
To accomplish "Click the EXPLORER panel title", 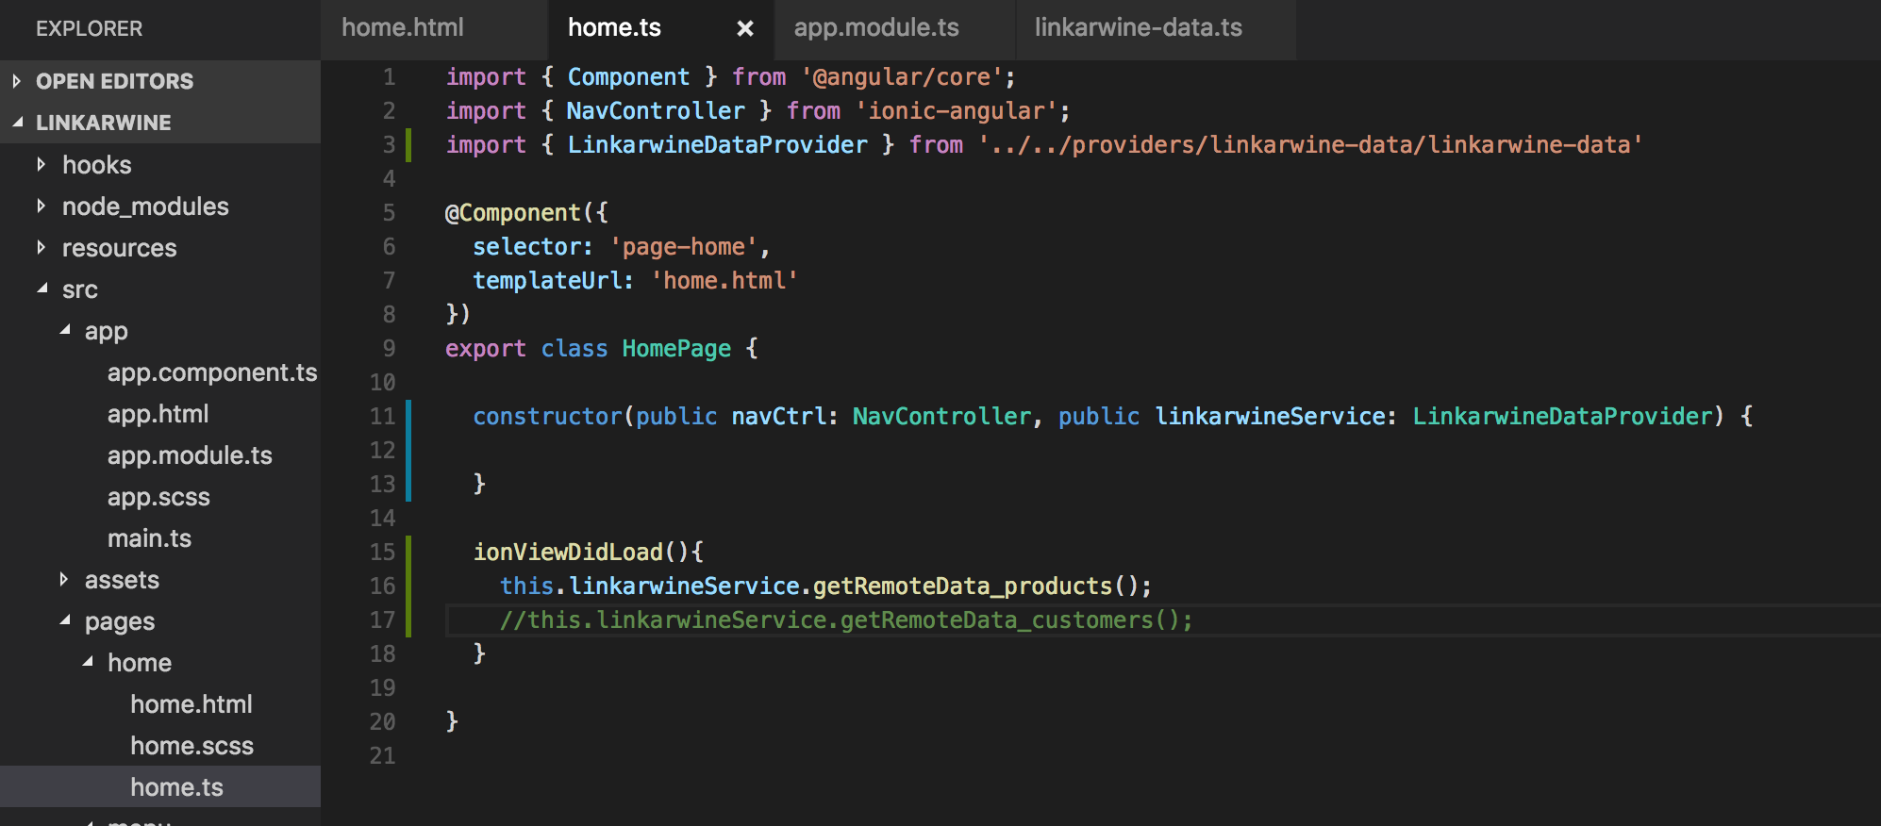I will pos(90,28).
